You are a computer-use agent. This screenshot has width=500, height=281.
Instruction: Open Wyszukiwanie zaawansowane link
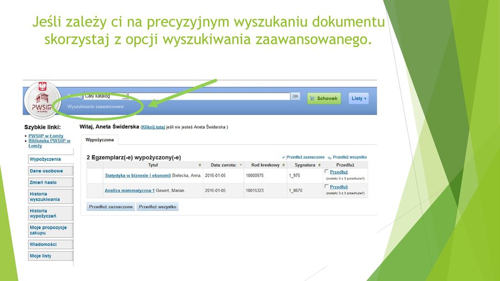click(x=95, y=107)
